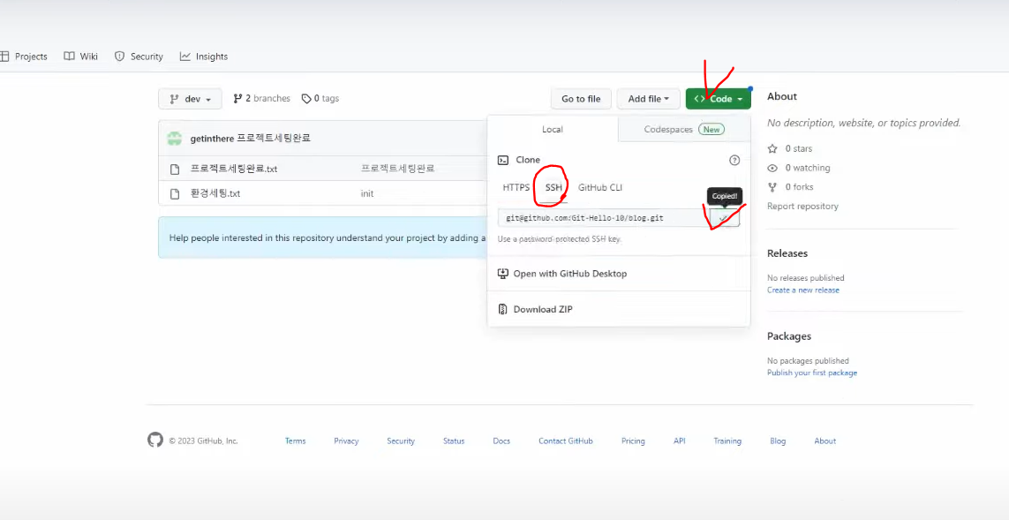The image size is (1009, 520).
Task: Click file icon beside 프로젝트세팅완료.txt
Action: 175,170
